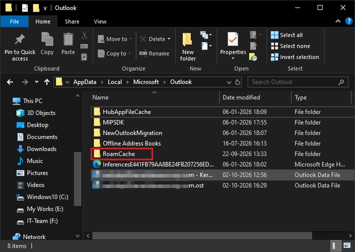355x252 pixels.
Task: Click the Edit ribbon icon
Action: (x=253, y=46)
